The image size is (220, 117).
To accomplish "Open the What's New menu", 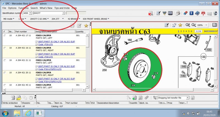I will (46, 8).
